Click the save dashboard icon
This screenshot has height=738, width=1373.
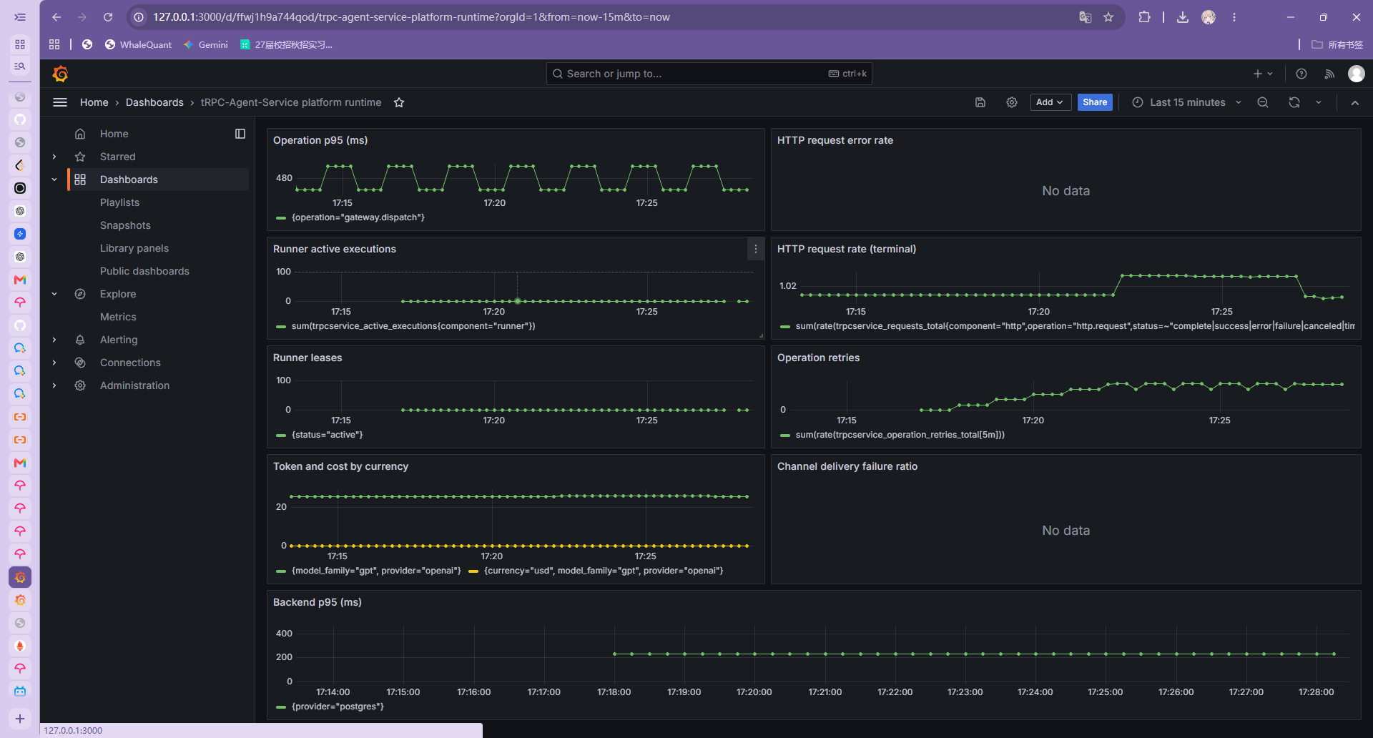click(980, 102)
